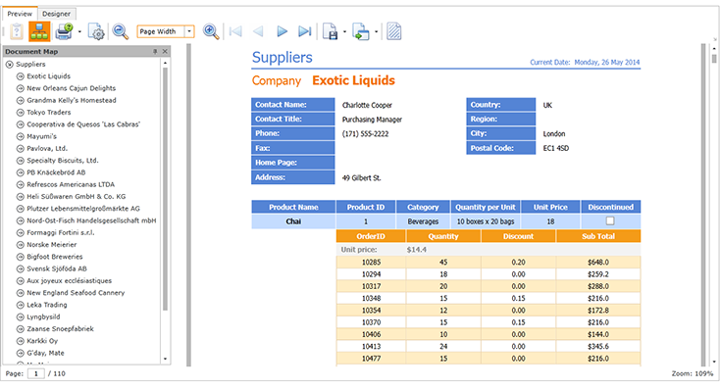Expand the Exotic Liquids node icon
The width and height of the screenshot is (720, 389).
21,76
